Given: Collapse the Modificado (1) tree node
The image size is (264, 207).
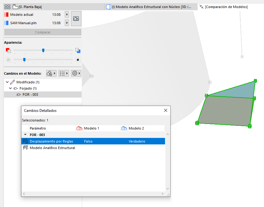Looking at the screenshot, I should click(7, 82).
